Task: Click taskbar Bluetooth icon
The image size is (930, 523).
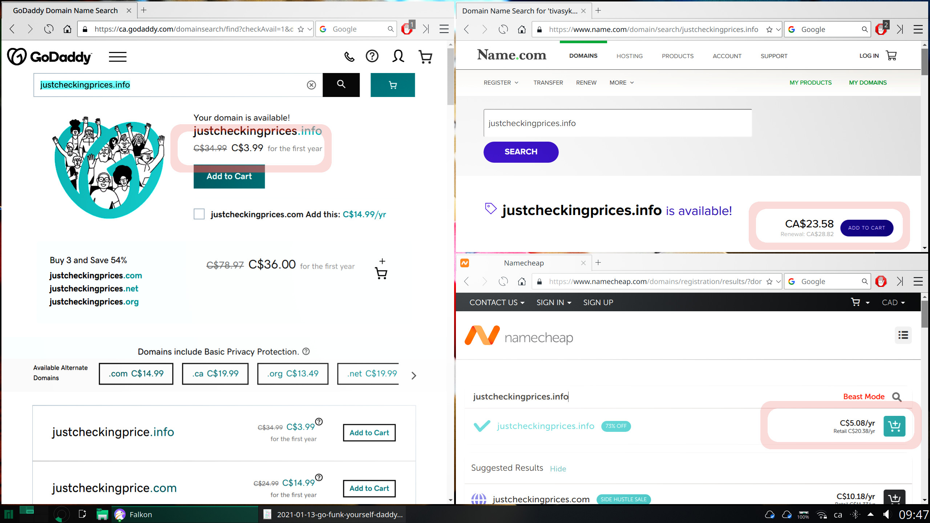Action: click(855, 514)
